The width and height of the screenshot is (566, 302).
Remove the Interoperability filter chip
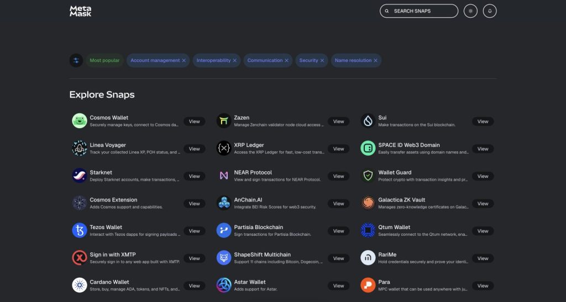click(x=235, y=61)
